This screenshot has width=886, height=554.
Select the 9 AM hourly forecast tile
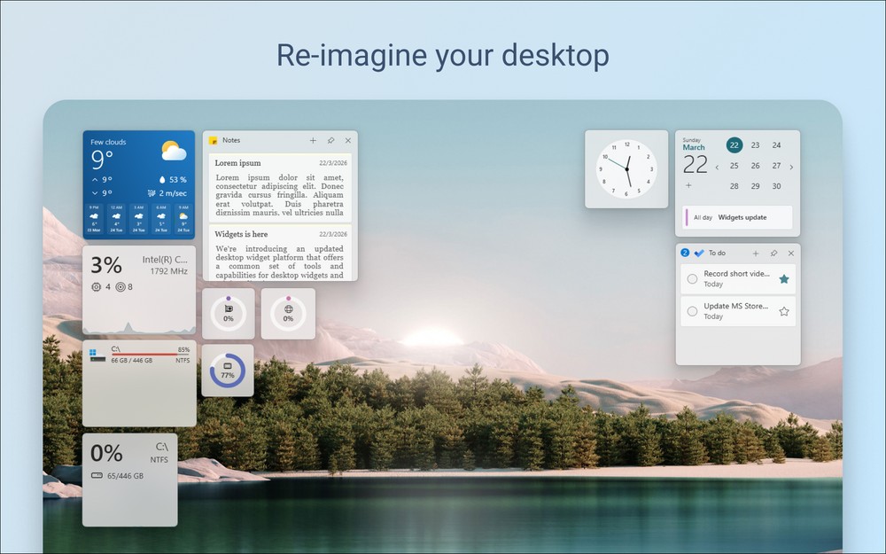(183, 219)
